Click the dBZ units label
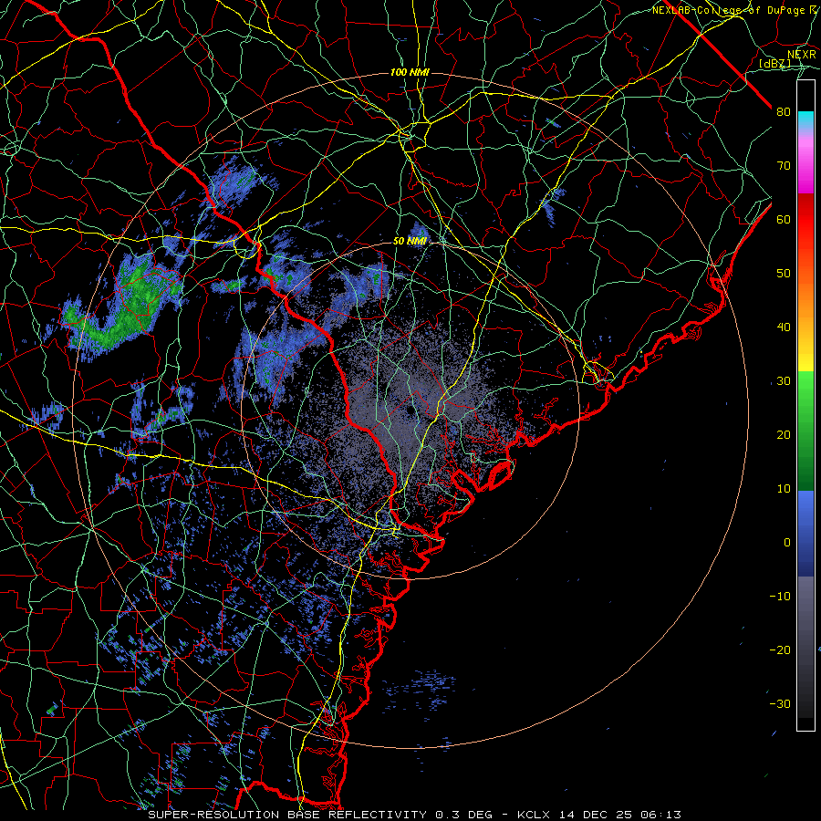The image size is (821, 821). [775, 64]
